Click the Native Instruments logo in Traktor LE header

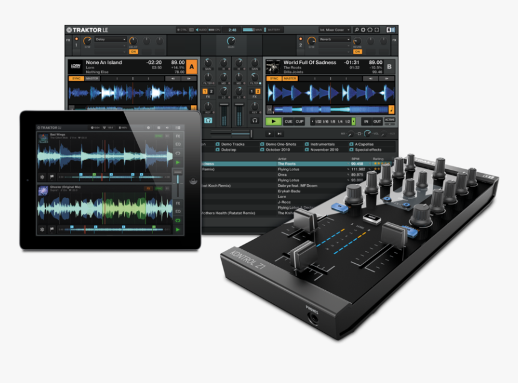[x=391, y=30]
